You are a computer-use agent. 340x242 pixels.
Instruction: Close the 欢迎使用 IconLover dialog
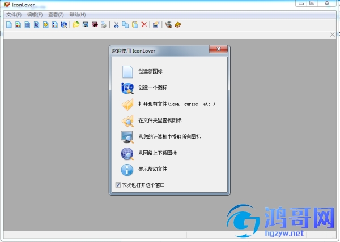click(218, 49)
